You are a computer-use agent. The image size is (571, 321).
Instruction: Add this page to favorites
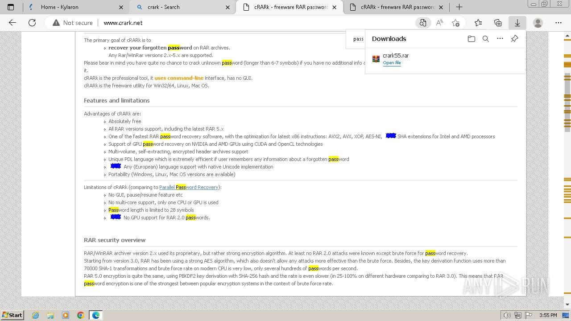pyautogui.click(x=455, y=23)
